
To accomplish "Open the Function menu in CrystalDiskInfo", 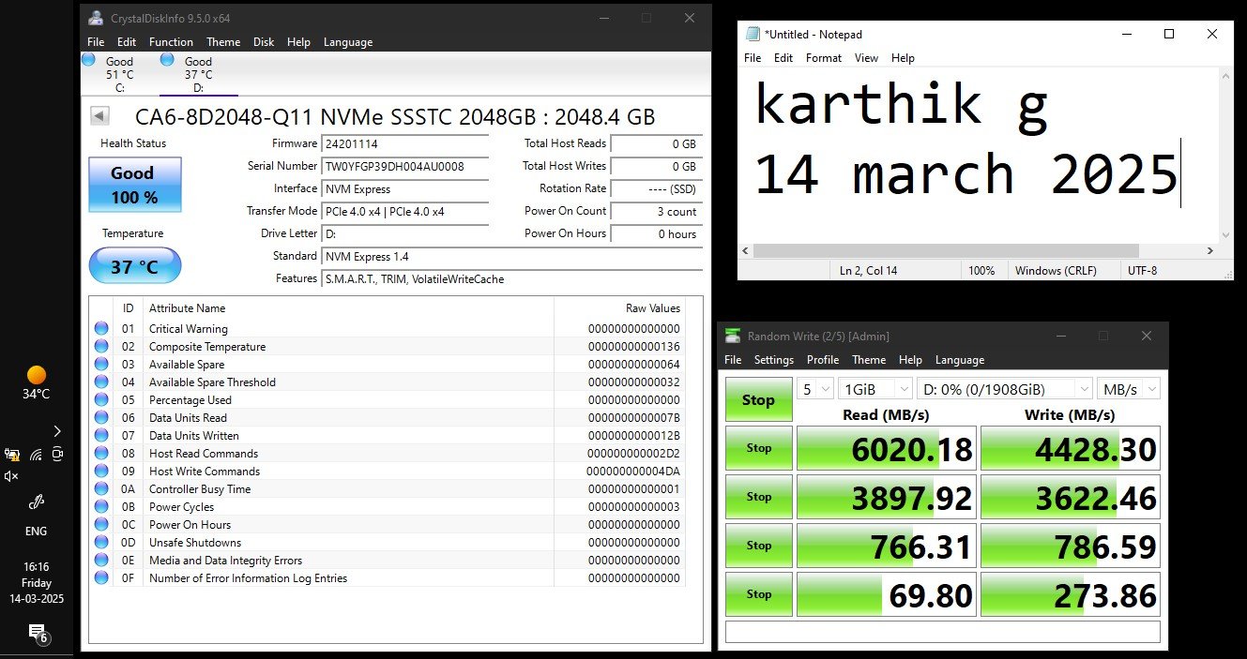I will coord(171,42).
